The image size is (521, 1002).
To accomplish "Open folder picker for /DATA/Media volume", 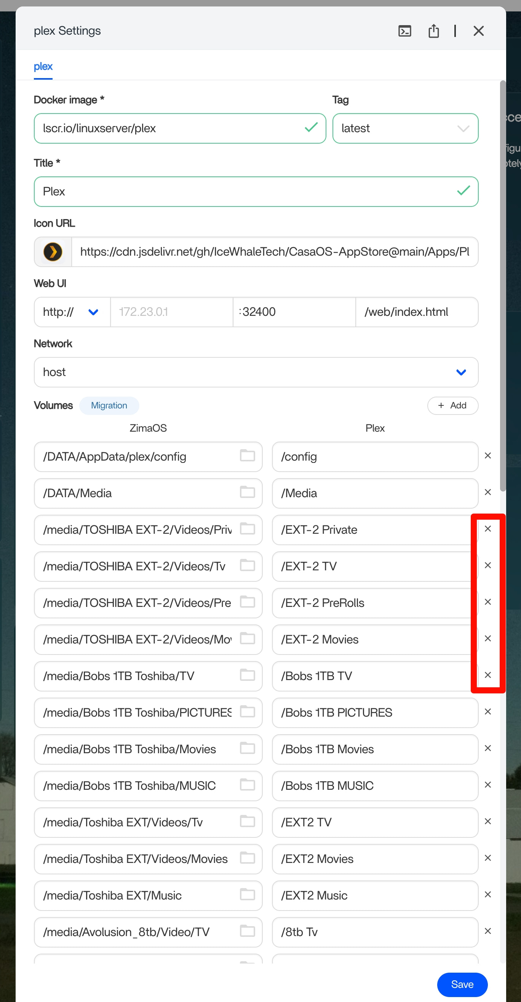I will pos(247,492).
